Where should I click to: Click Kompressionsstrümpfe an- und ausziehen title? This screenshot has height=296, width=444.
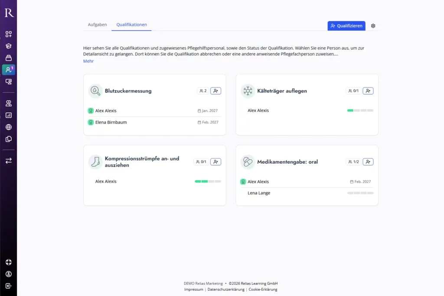point(142,162)
